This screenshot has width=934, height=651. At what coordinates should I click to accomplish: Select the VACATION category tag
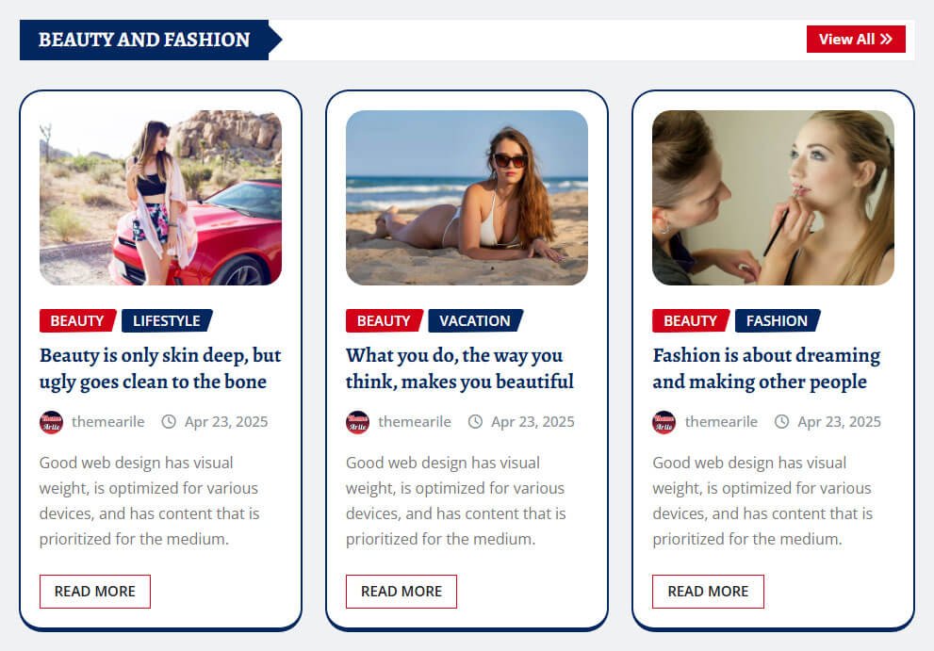pos(475,320)
